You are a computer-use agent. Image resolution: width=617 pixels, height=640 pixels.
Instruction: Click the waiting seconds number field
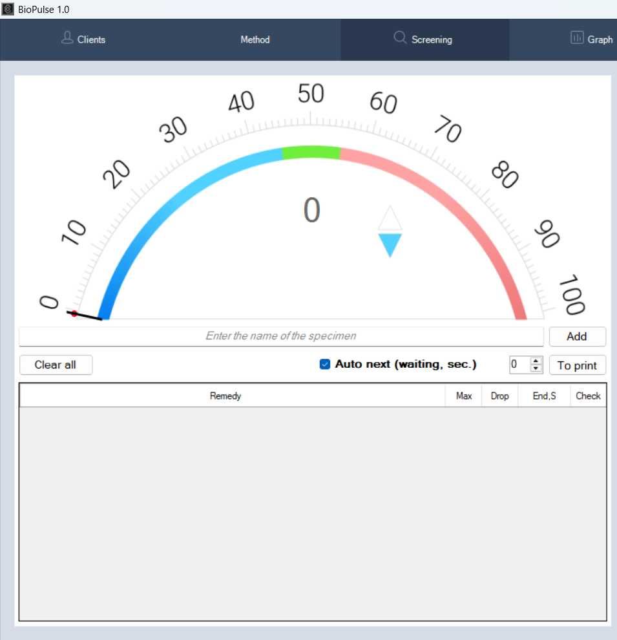click(x=519, y=365)
